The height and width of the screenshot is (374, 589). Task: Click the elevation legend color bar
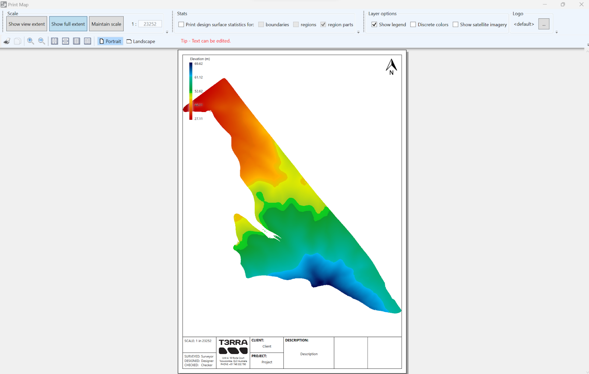[x=191, y=91]
